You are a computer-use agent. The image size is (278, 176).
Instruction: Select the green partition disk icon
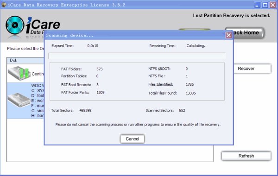[19, 73]
